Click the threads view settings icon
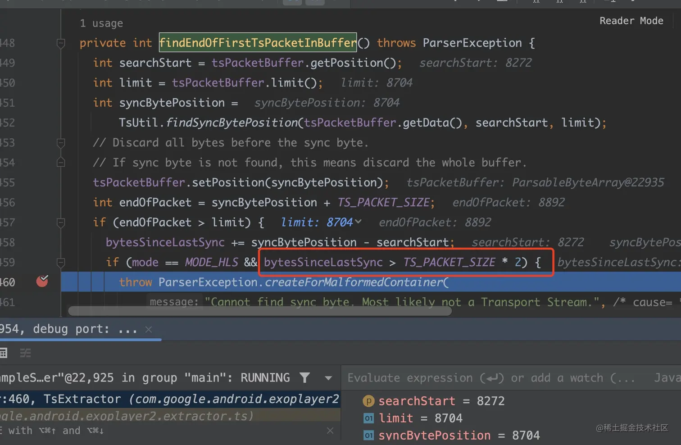The image size is (681, 445). point(26,353)
